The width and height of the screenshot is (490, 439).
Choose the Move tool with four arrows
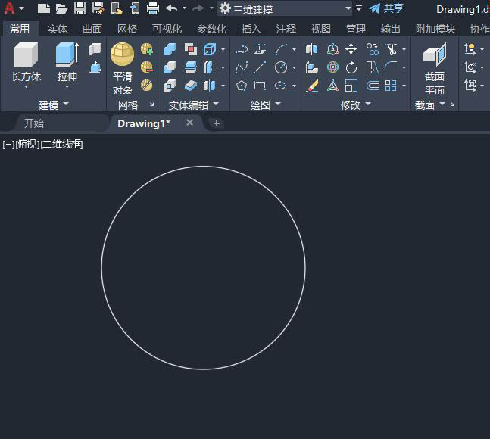[x=351, y=49]
